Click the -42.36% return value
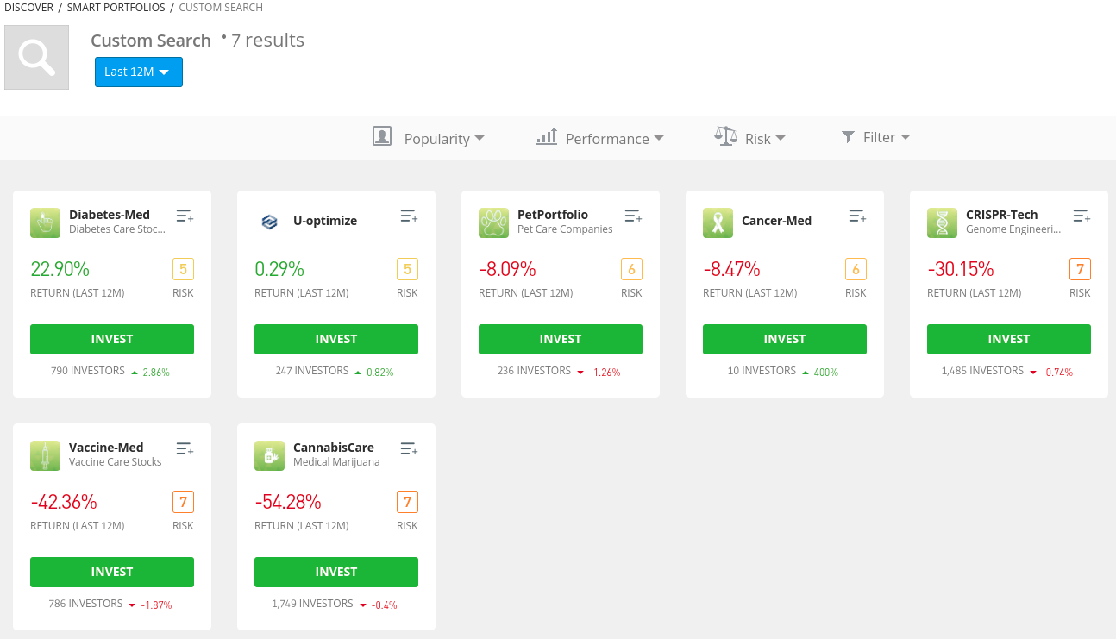1116x639 pixels. [x=64, y=502]
